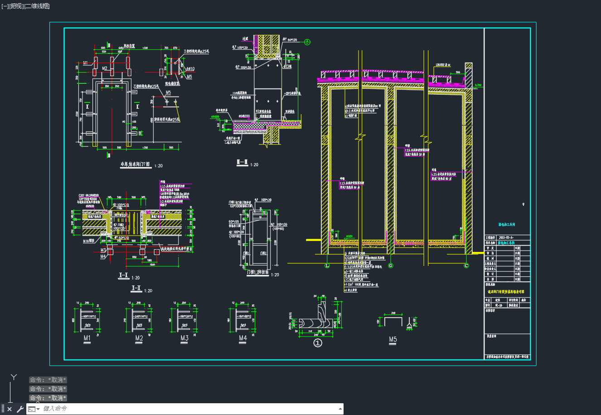Screen dimensions: 601x415
Task: Select the M5 detail label at bottom
Action: click(393, 339)
